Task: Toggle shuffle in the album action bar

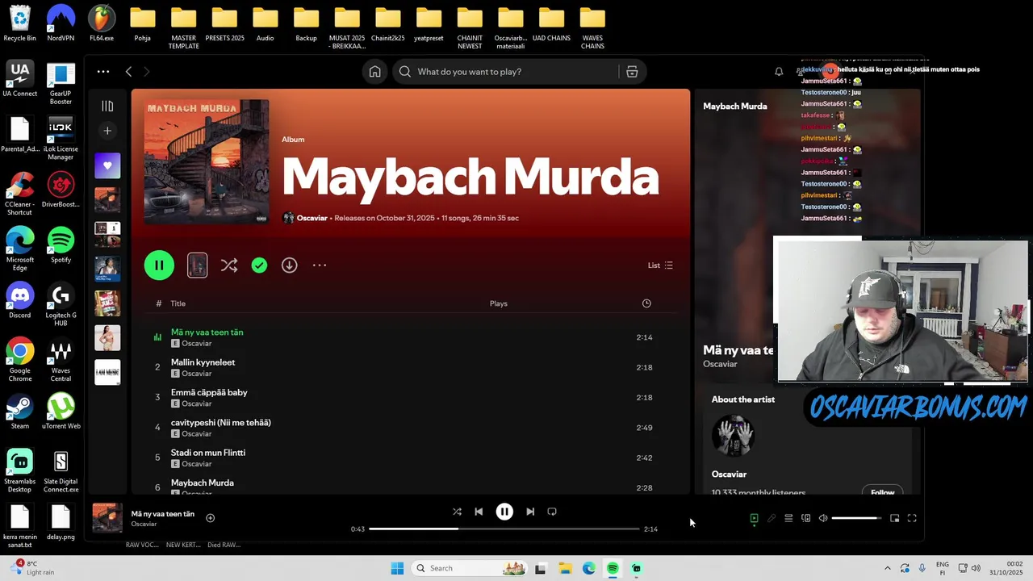Action: coord(229,265)
